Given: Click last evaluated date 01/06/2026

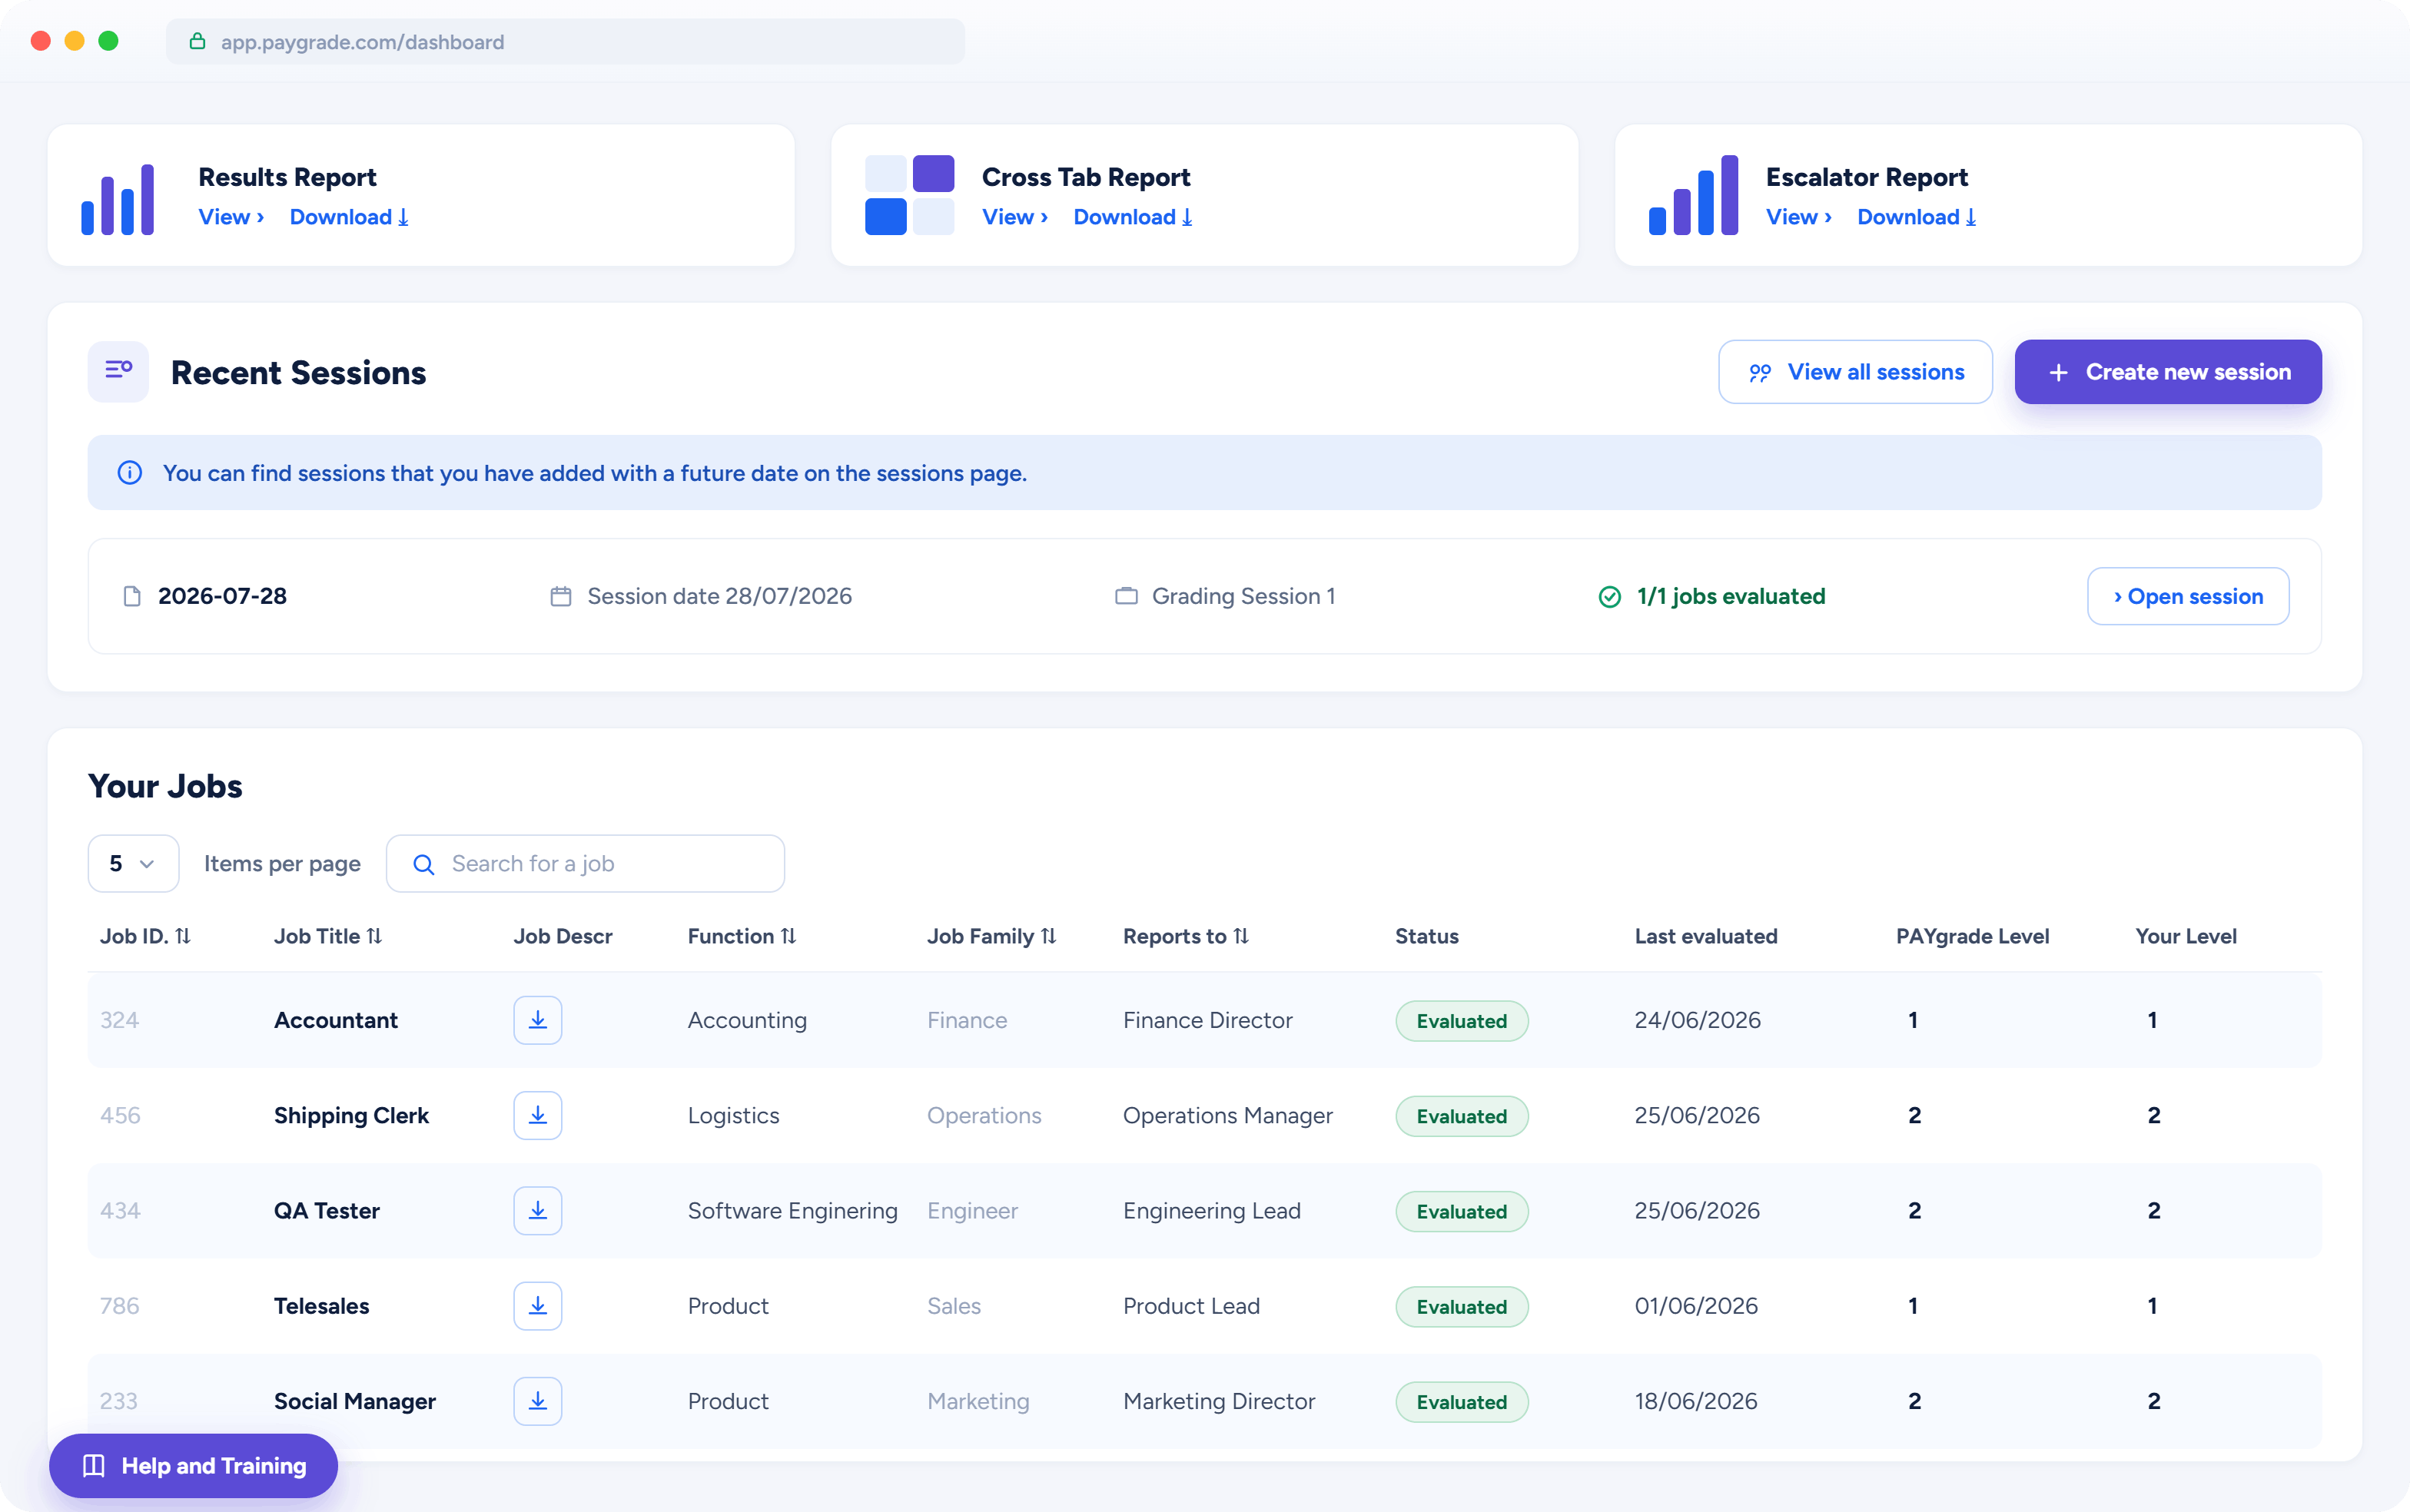Looking at the screenshot, I should 1696,1305.
